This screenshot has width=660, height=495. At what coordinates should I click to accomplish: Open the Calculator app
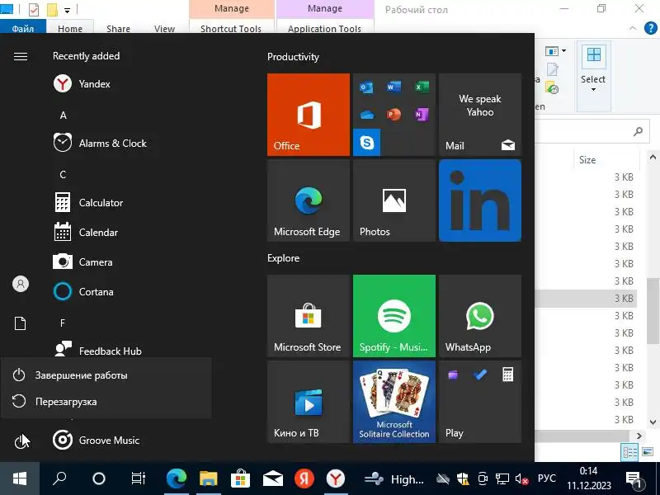(x=88, y=202)
